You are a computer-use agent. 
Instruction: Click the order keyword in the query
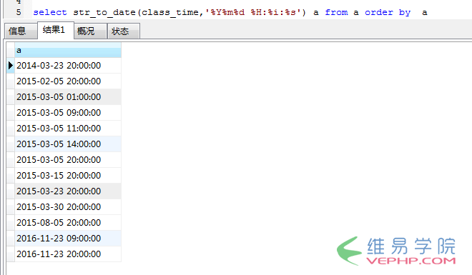click(x=379, y=12)
